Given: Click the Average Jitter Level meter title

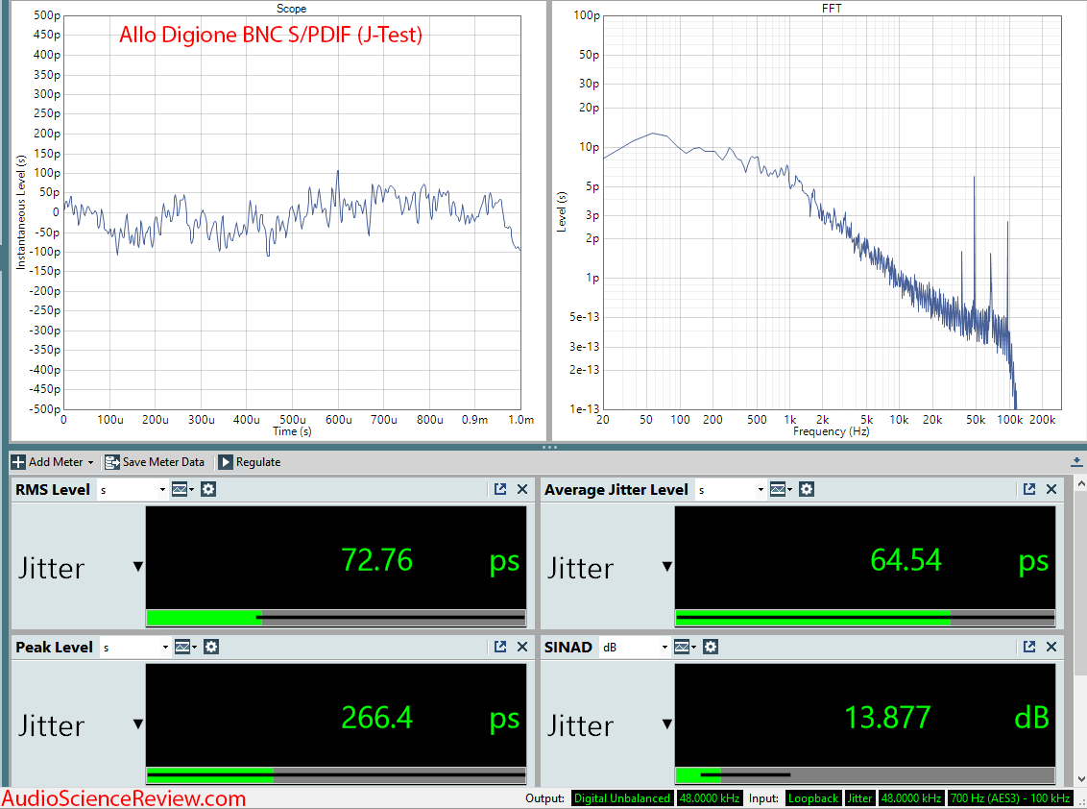Looking at the screenshot, I should (x=616, y=490).
